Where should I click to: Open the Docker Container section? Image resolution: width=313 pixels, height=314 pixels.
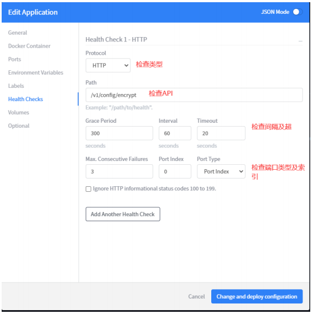pos(29,46)
